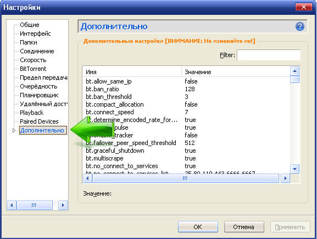Close the Настройки window
This screenshot has height=239, width=317.
click(304, 7)
